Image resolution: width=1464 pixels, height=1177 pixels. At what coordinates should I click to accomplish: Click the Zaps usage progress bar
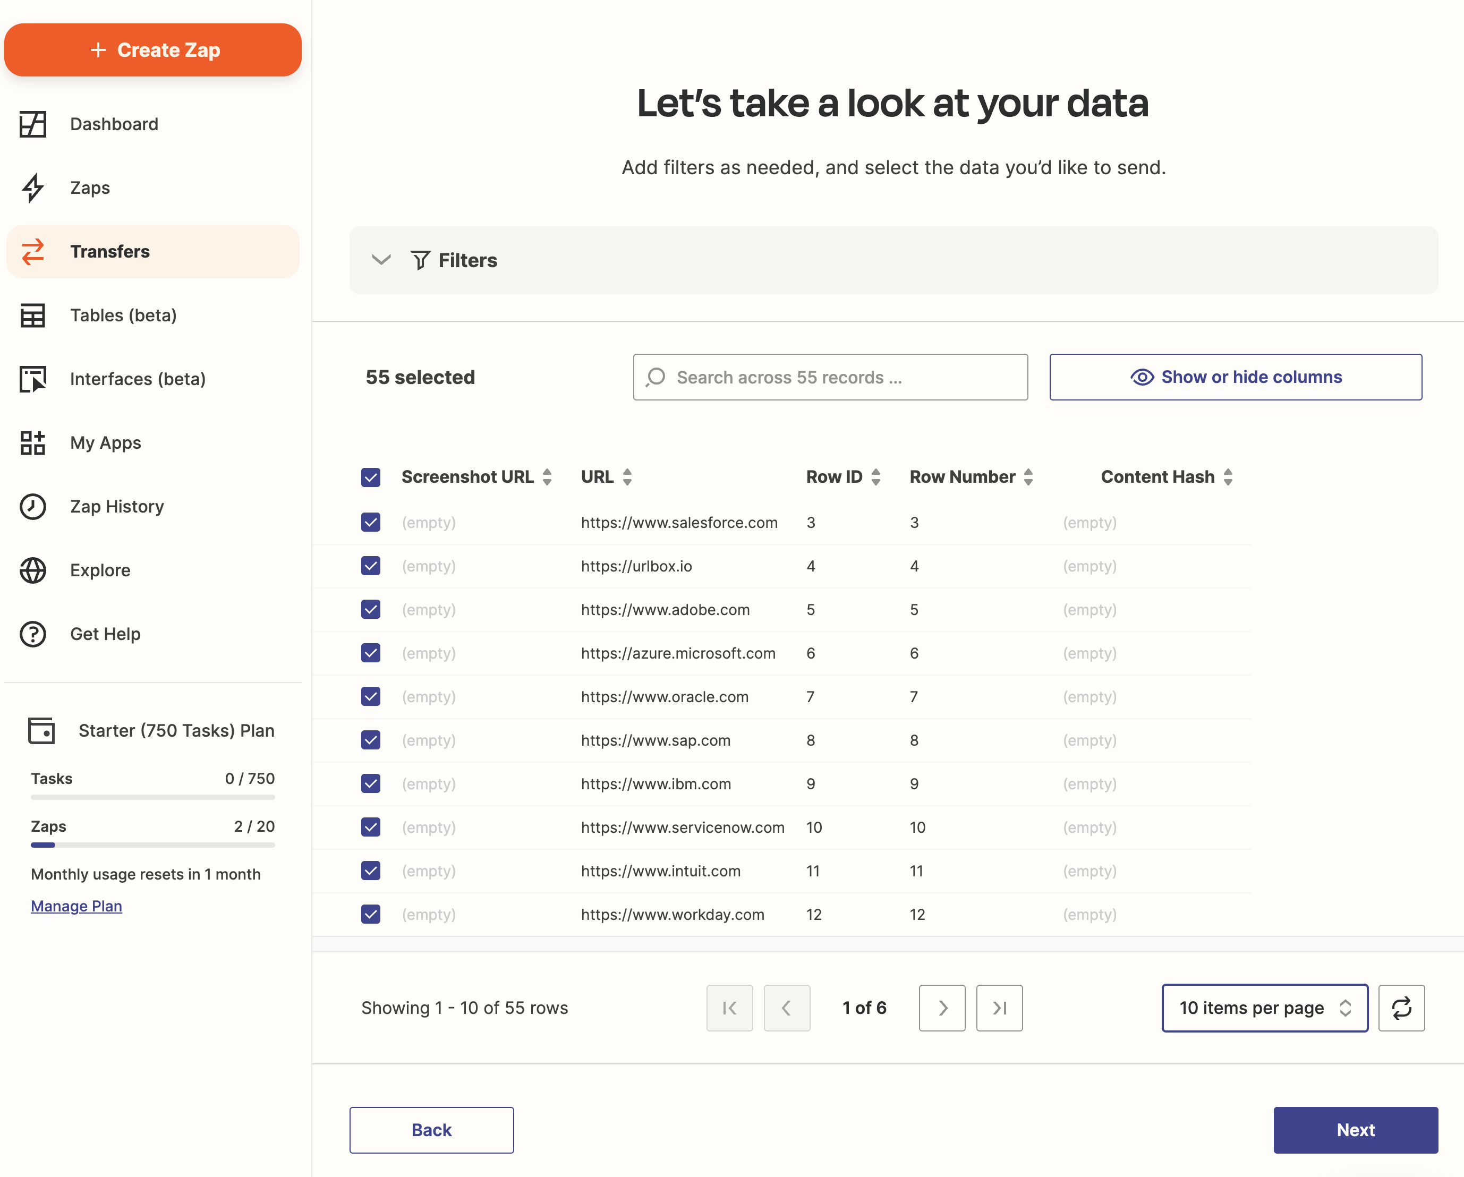(152, 845)
